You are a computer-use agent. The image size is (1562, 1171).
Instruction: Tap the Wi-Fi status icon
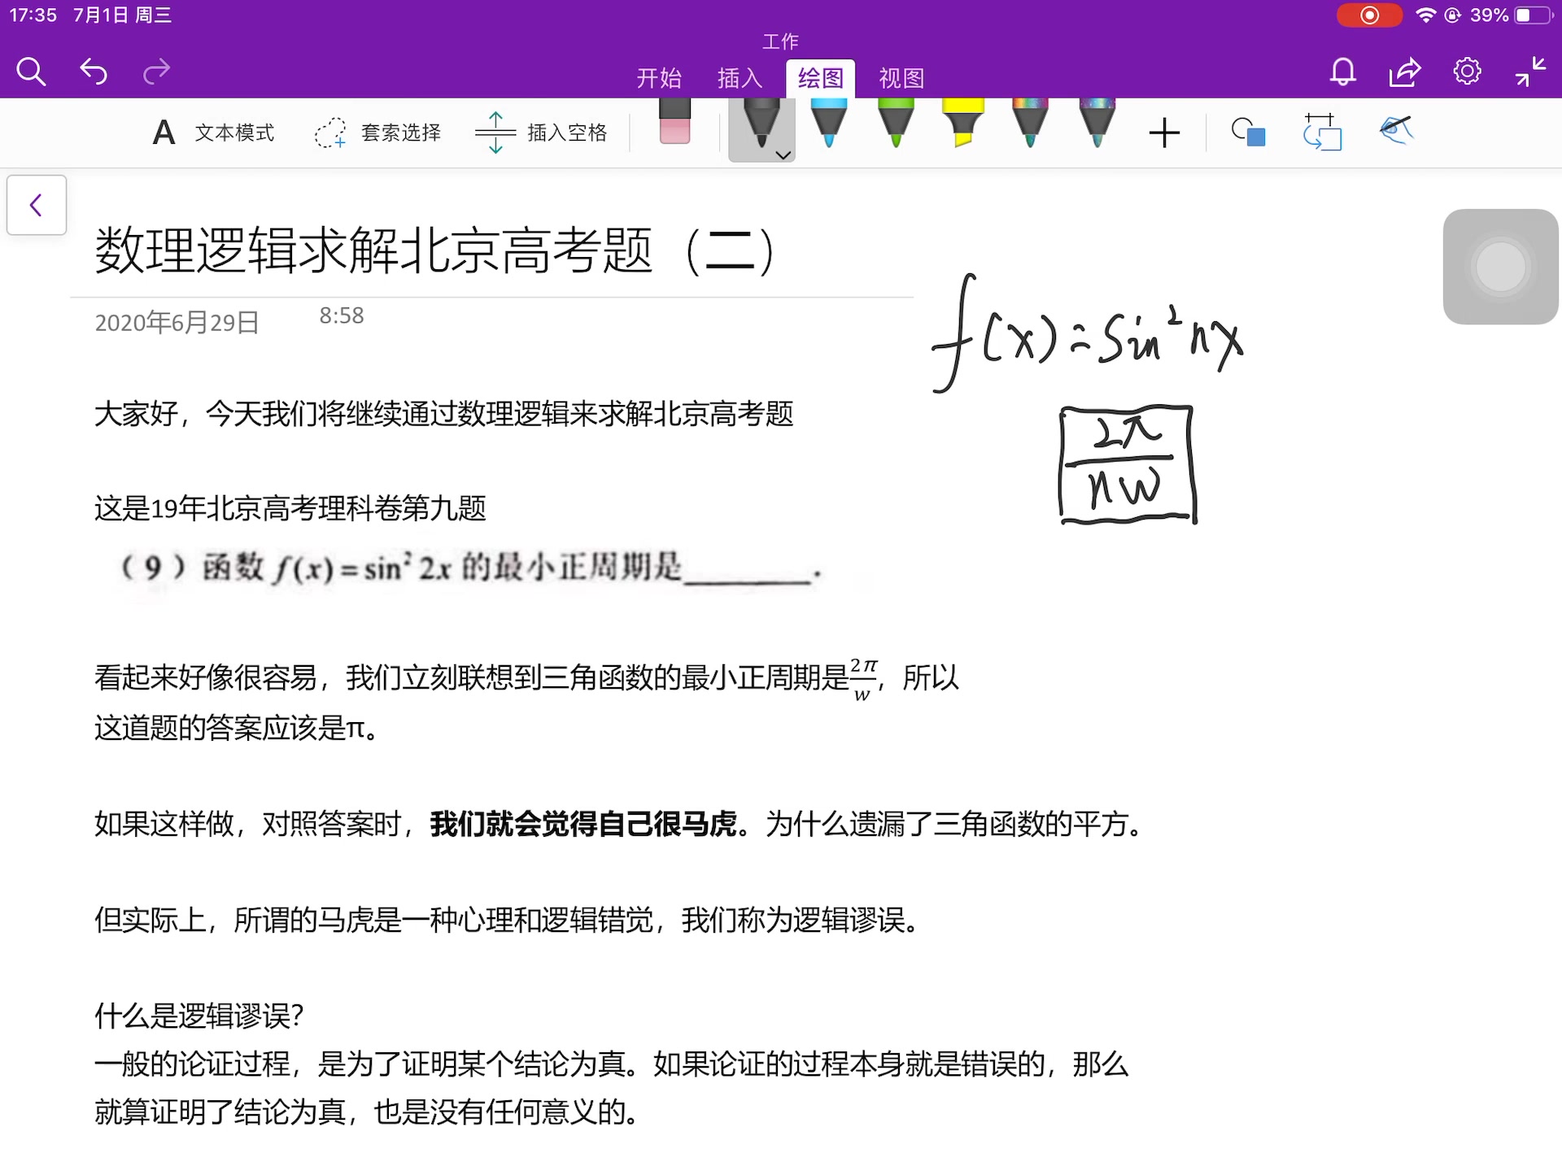[x=1425, y=15]
